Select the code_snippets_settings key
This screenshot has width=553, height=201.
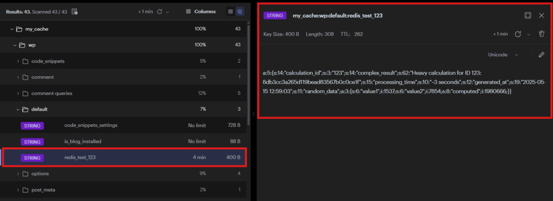[x=124, y=125]
